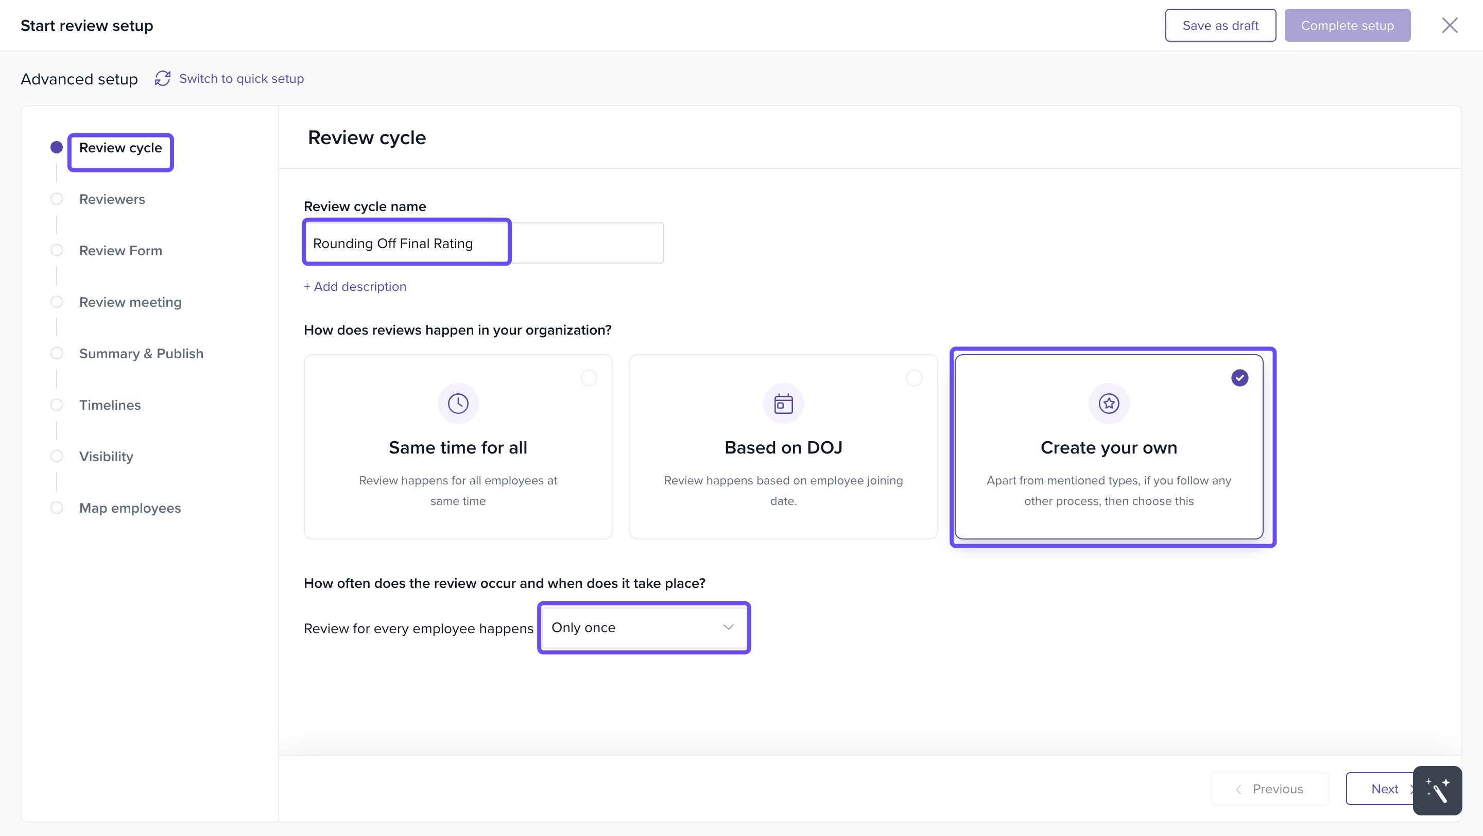Go to the Summary & Publish step
This screenshot has width=1483, height=836.
141,354
